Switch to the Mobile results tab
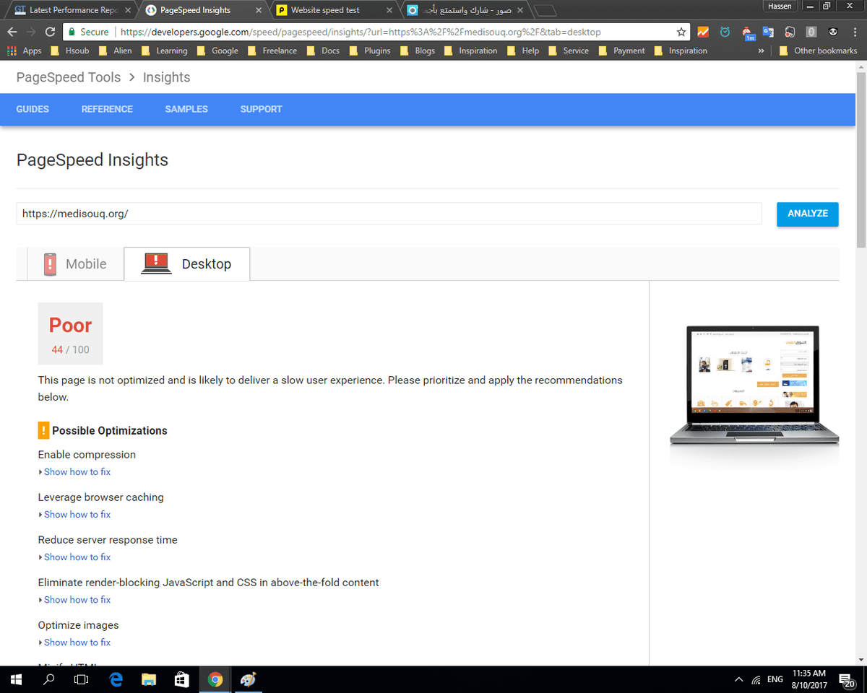867x693 pixels. pos(75,264)
